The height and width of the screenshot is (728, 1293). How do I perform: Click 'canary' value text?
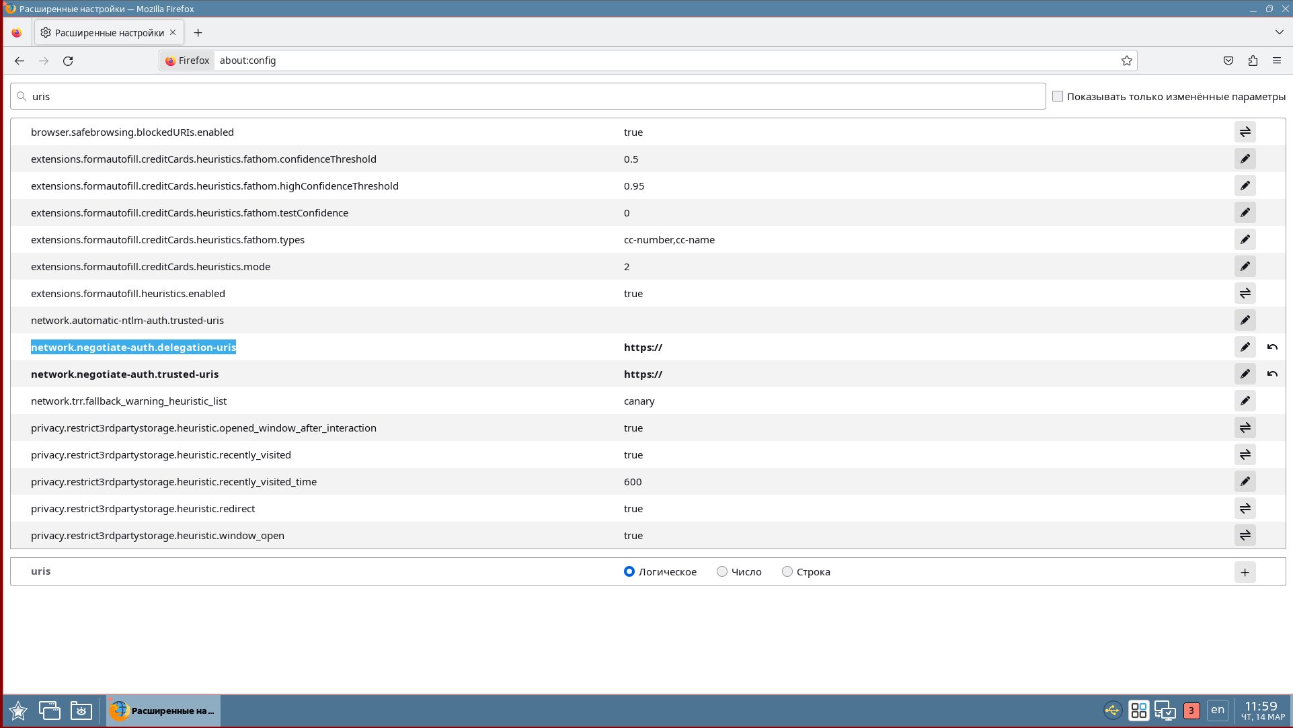(639, 401)
